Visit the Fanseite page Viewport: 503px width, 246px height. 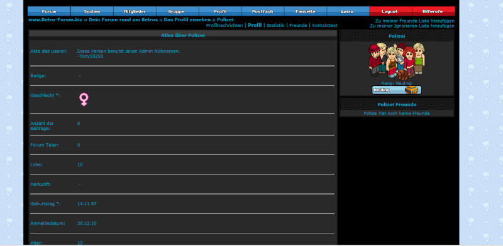tap(306, 11)
